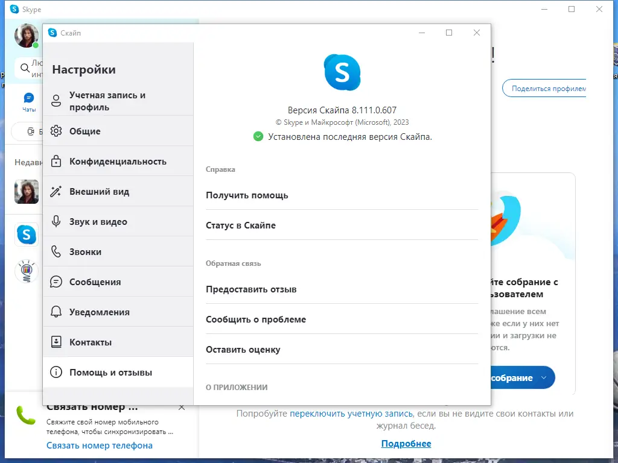618x463 pixels.
Task: Go to the 'Звук и видео' settings section
Action: (x=118, y=221)
